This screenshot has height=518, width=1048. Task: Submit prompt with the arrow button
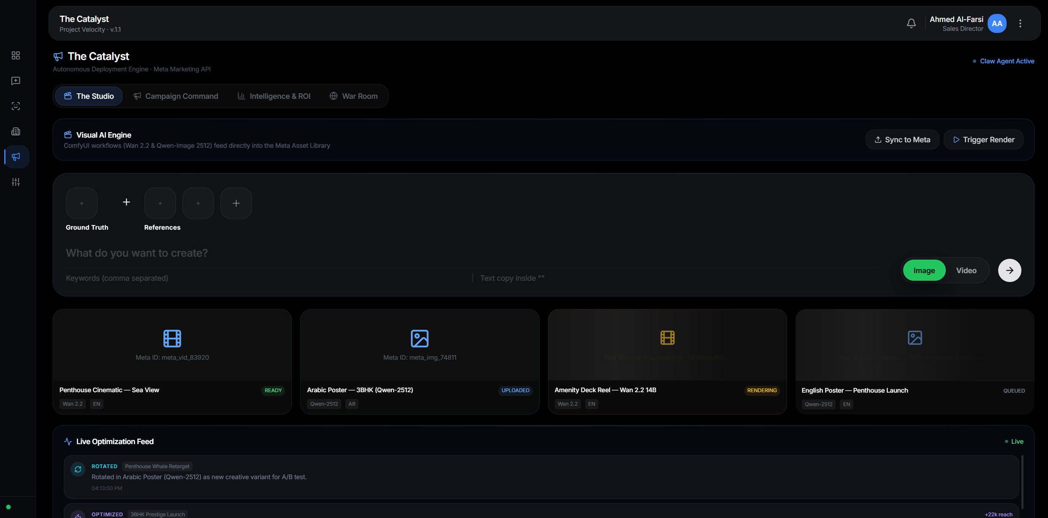(x=1010, y=270)
